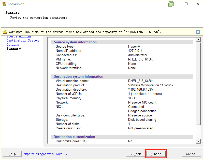Click the 127.0.0.1 address value

[135, 51]
